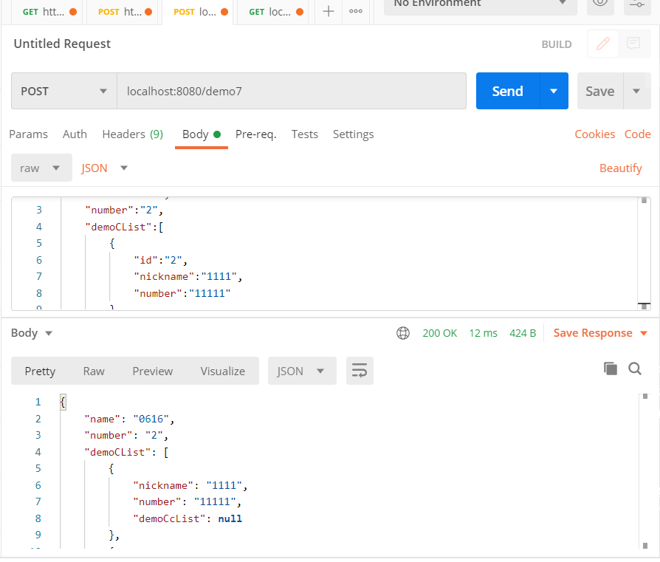Open the response JSON format dropdown
The image size is (660, 562).
click(x=302, y=371)
